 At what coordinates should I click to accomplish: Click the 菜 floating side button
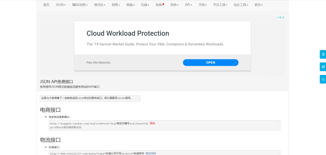coord(323,54)
